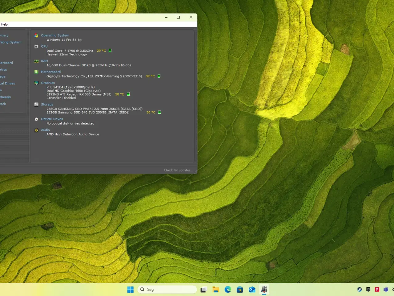This screenshot has height=296, width=394.
Task: Click the Audio speaker icon
Action: click(36, 130)
